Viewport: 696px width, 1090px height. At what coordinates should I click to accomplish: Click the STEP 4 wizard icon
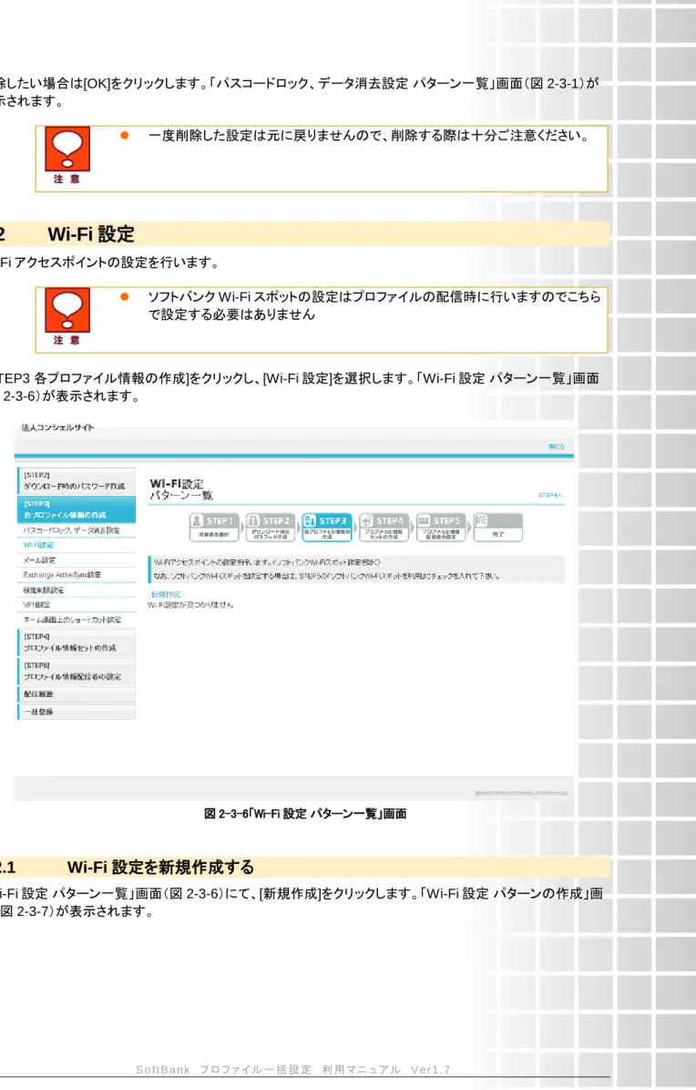pos(384,527)
